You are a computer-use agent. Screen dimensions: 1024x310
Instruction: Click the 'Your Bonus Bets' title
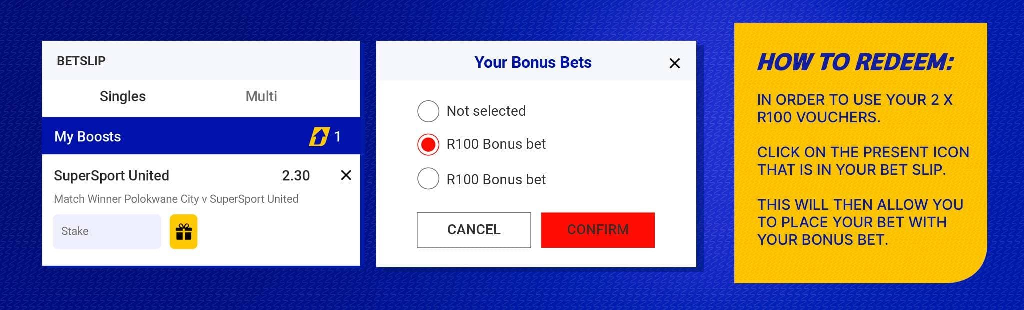pos(533,62)
